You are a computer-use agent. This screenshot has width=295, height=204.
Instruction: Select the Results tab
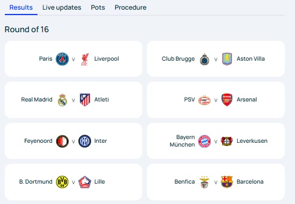(x=21, y=8)
